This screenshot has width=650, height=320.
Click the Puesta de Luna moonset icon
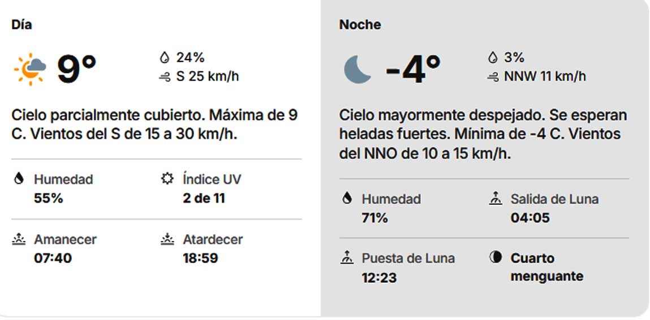(347, 258)
